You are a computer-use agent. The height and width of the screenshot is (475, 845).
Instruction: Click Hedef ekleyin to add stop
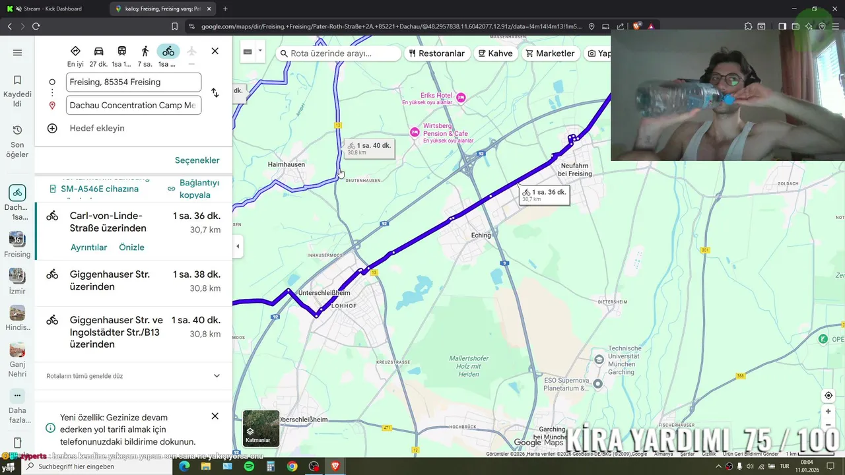(x=97, y=128)
